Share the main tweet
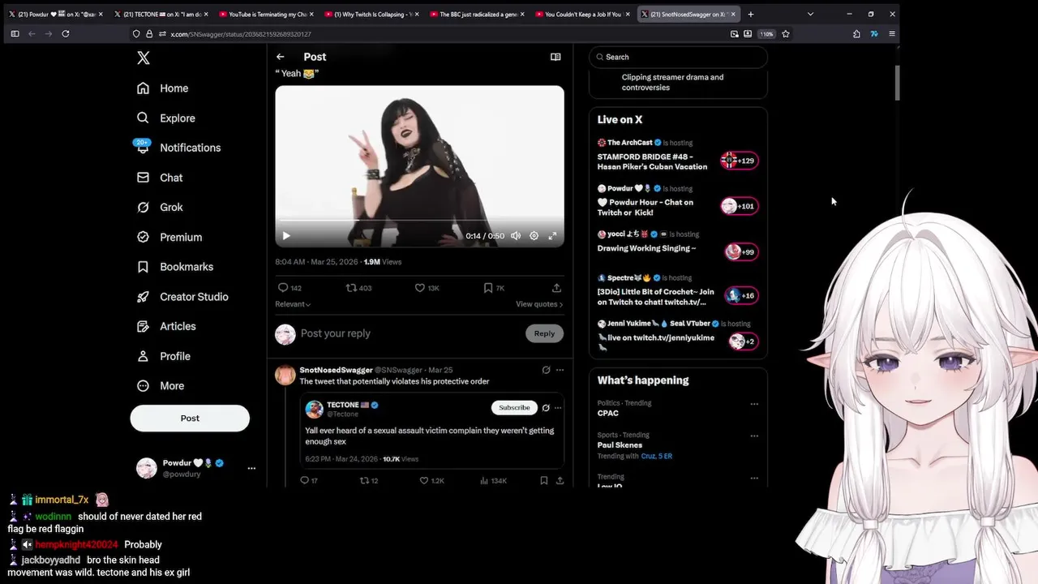Image resolution: width=1038 pixels, height=584 pixels. [x=556, y=288]
